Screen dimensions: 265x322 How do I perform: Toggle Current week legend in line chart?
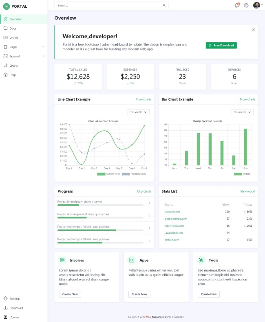pos(108,174)
